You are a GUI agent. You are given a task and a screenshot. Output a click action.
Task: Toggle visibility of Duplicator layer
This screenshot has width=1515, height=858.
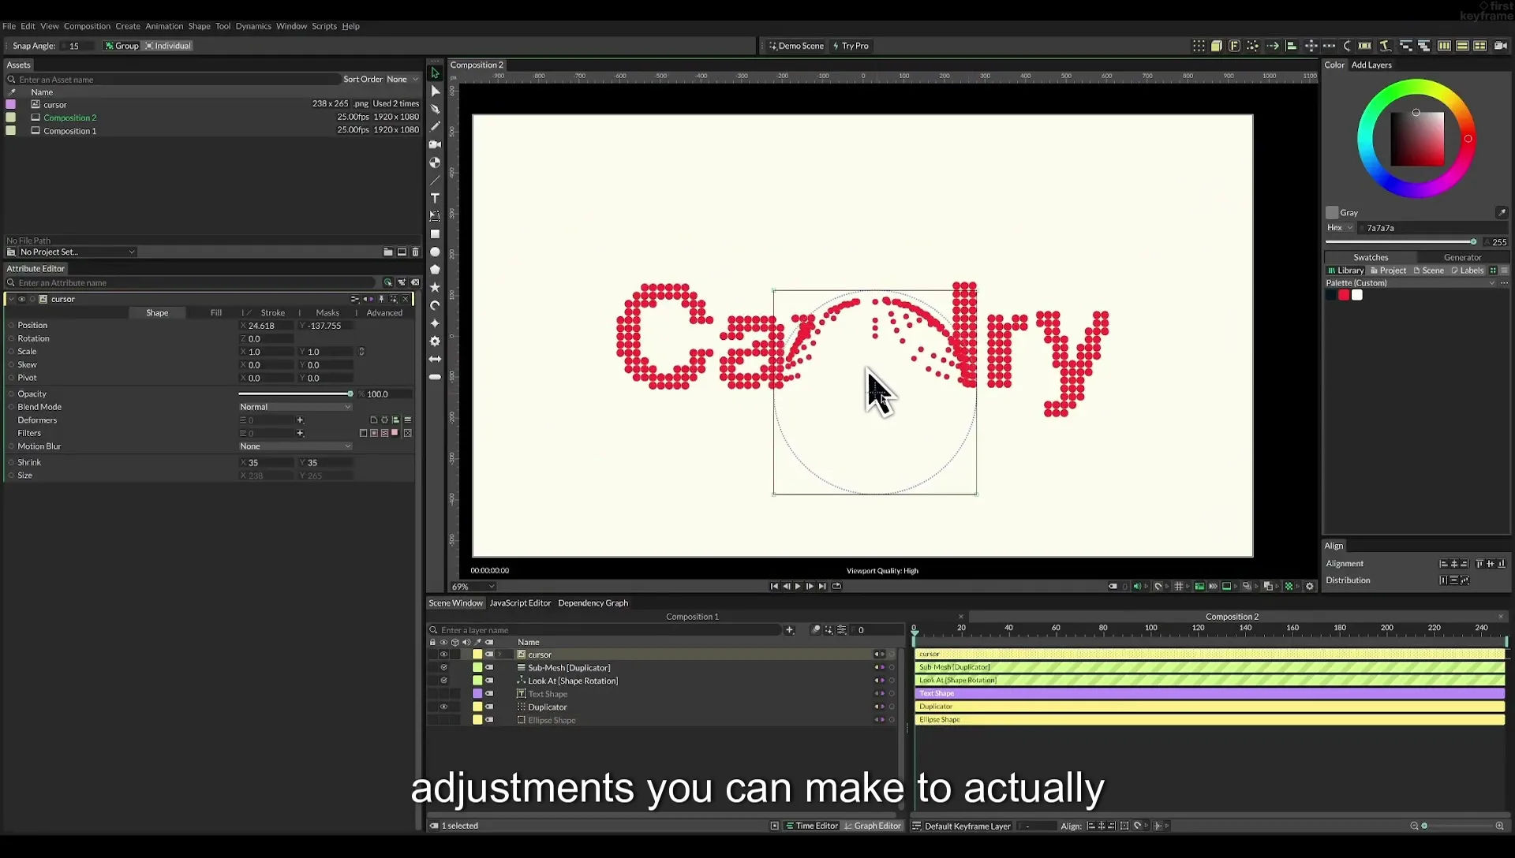click(443, 707)
